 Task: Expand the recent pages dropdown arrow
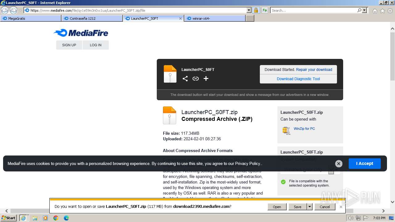(x=20, y=10)
